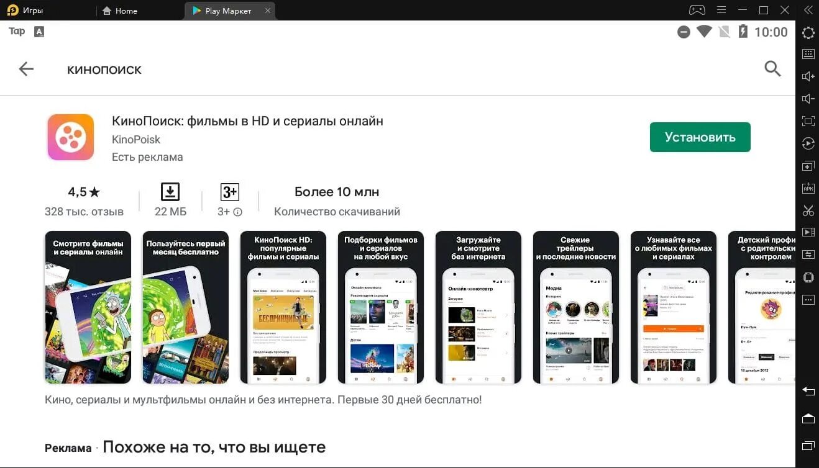Go back with the left arrow
This screenshot has height=468, width=819.
tap(26, 69)
